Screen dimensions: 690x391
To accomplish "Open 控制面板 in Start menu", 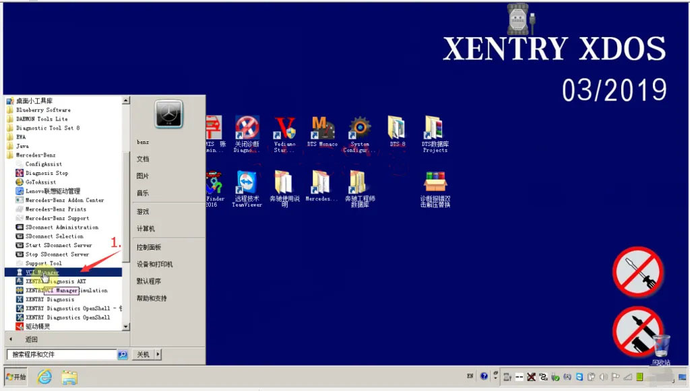I will [x=149, y=248].
